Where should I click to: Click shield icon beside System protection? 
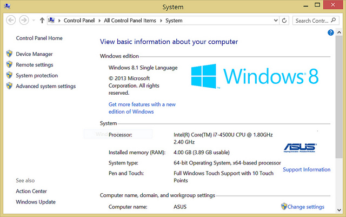9,75
